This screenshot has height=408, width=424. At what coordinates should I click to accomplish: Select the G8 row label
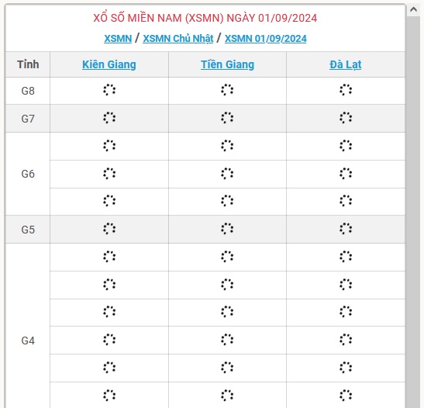[x=28, y=91]
